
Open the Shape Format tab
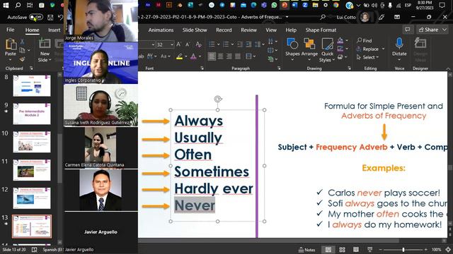[321, 30]
